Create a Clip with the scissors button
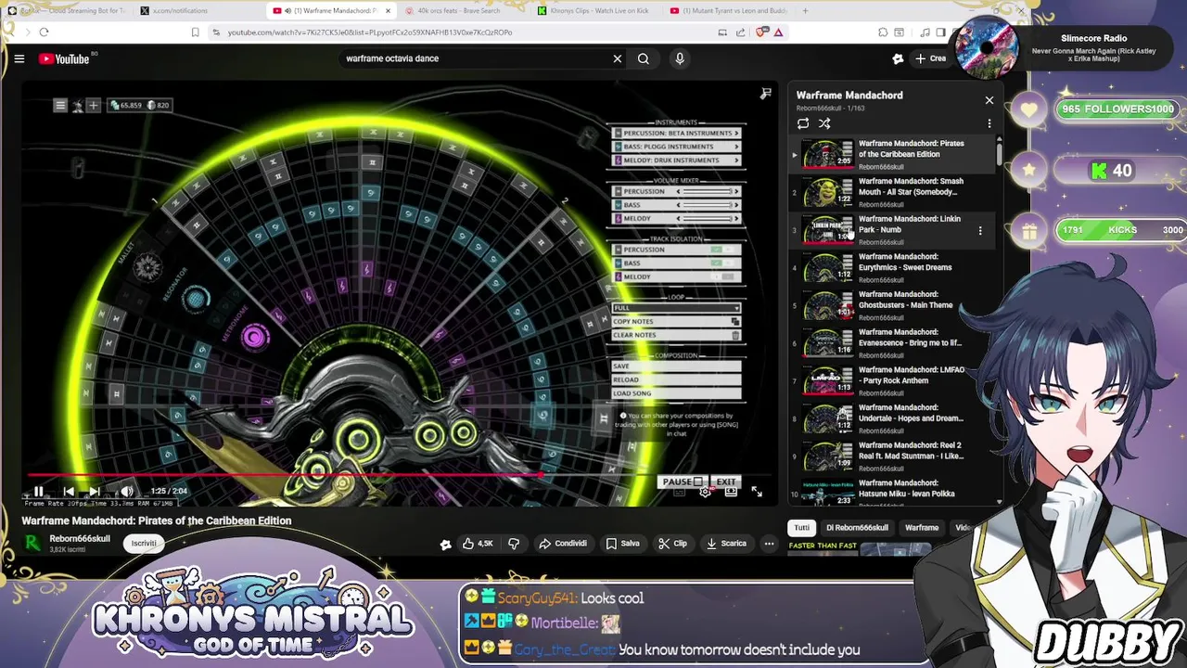 672,544
